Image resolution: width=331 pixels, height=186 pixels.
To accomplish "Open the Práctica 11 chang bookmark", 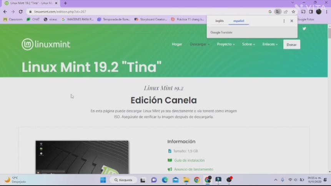I will point(188,20).
